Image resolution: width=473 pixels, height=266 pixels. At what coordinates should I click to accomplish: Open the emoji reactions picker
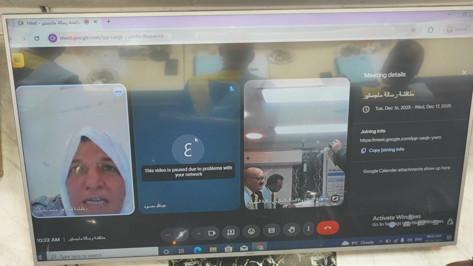pyautogui.click(x=251, y=231)
